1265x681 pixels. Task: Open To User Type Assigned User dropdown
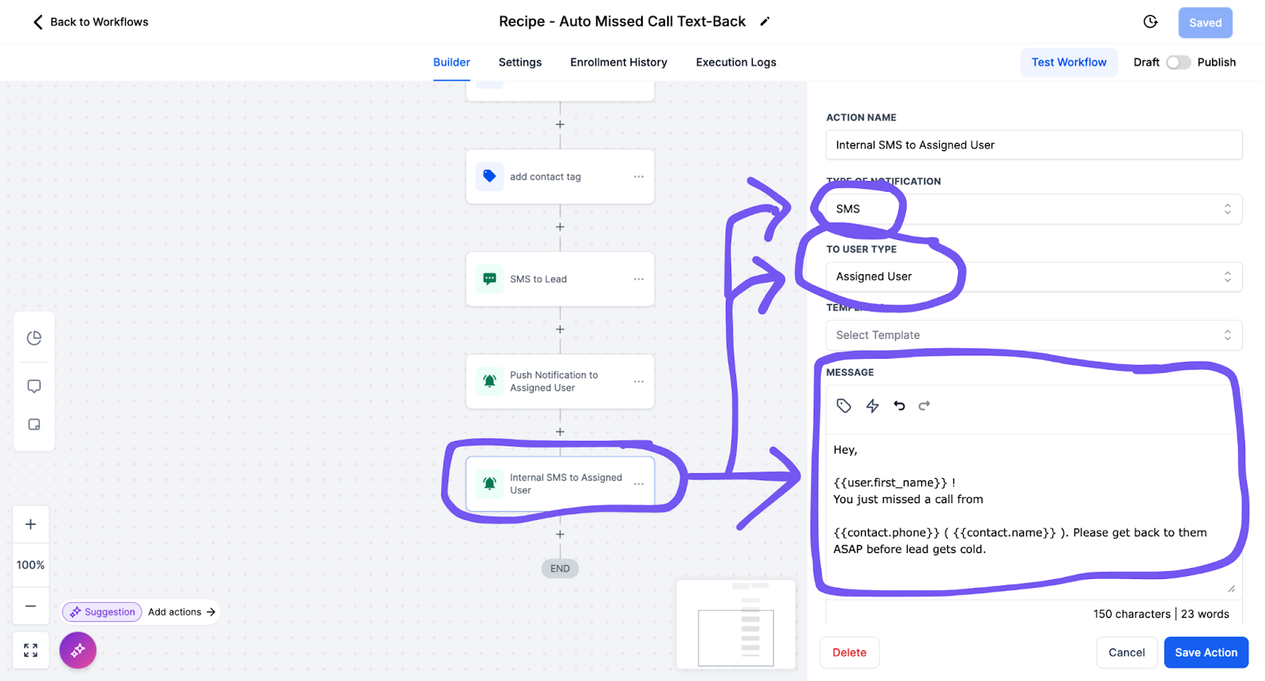1033,277
